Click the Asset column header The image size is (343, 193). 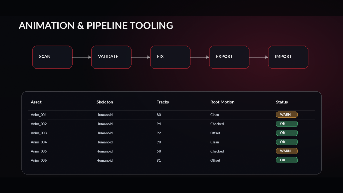pos(36,102)
